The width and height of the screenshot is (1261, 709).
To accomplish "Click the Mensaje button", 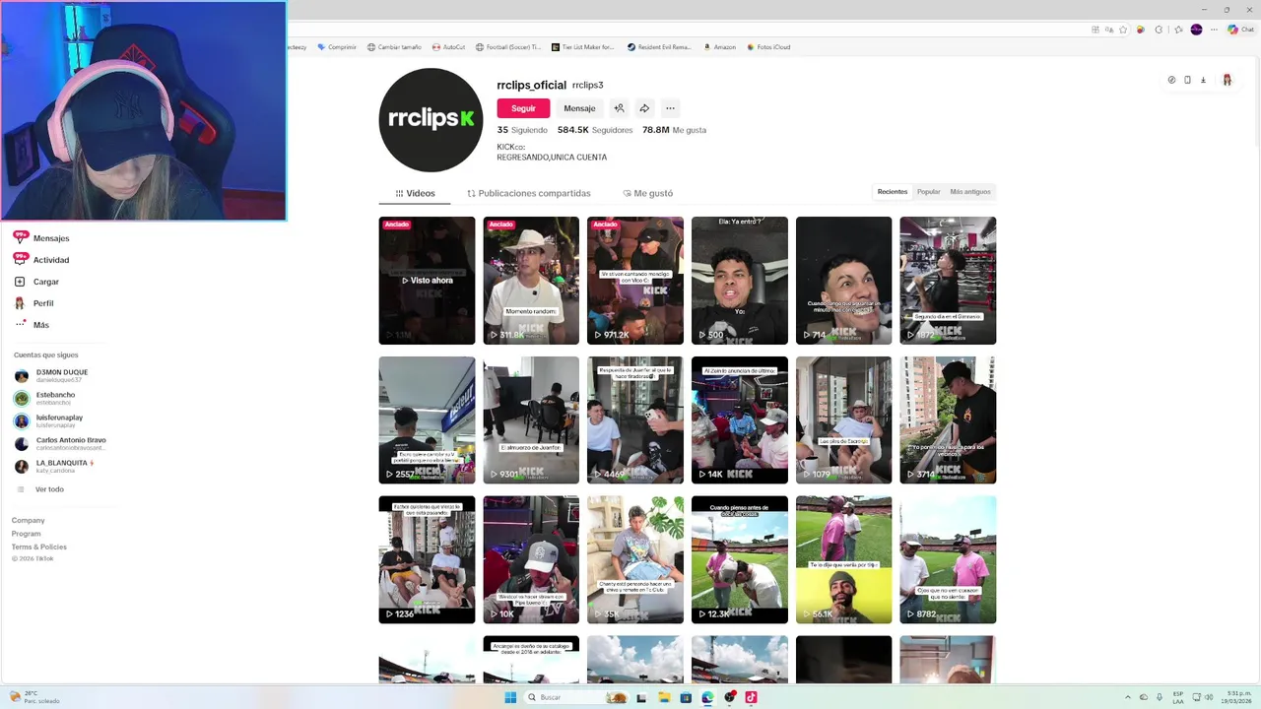I will 579,108.
